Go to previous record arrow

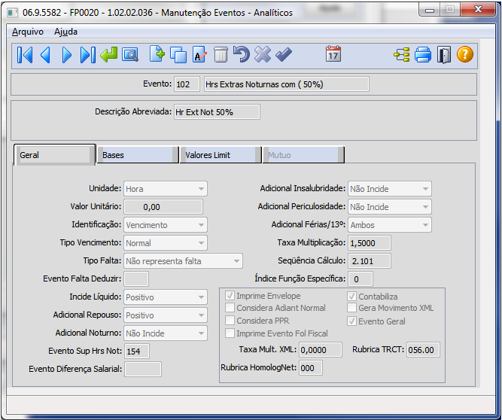(x=45, y=55)
